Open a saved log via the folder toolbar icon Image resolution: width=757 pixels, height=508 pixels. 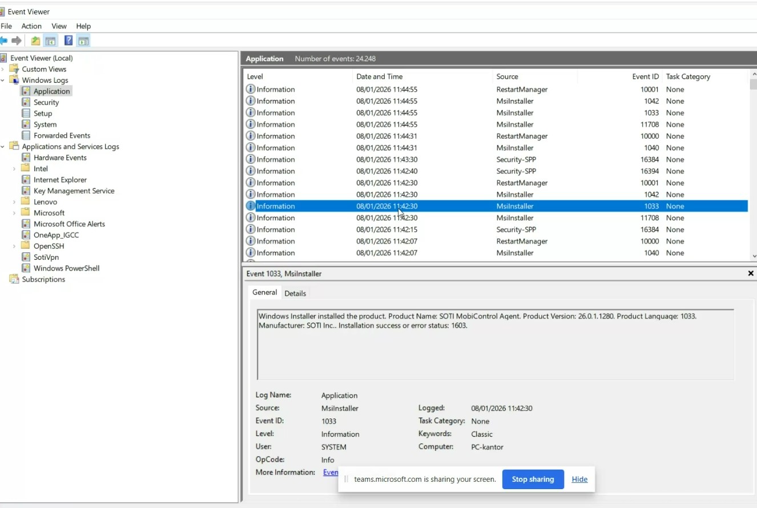(34, 40)
